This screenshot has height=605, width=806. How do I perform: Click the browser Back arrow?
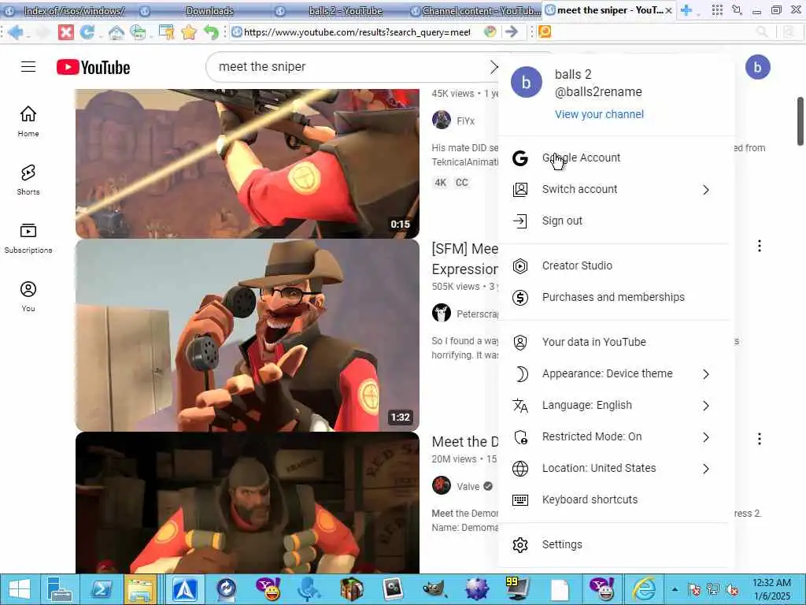16,32
